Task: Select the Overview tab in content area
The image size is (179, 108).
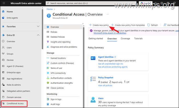Action: (x=112, y=39)
